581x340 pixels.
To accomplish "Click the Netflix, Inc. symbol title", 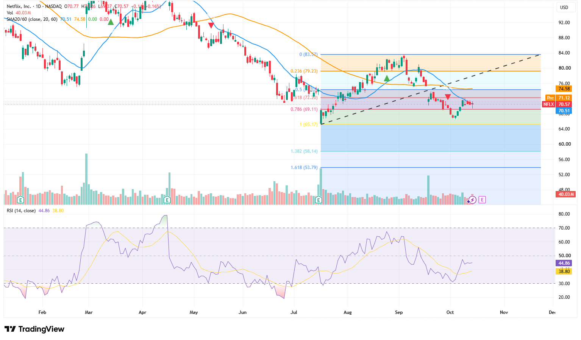I will click(x=19, y=6).
